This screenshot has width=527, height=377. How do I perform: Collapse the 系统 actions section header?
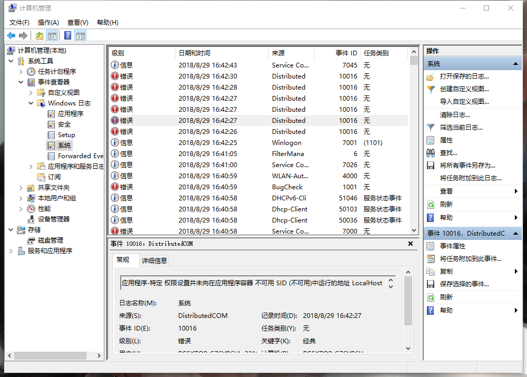pos(515,64)
